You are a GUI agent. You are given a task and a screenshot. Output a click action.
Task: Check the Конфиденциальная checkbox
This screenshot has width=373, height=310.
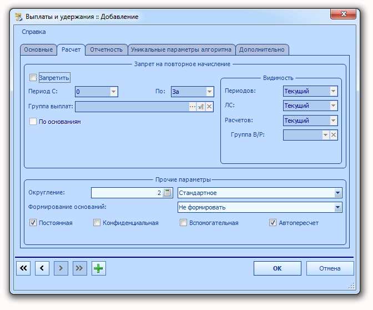point(97,223)
